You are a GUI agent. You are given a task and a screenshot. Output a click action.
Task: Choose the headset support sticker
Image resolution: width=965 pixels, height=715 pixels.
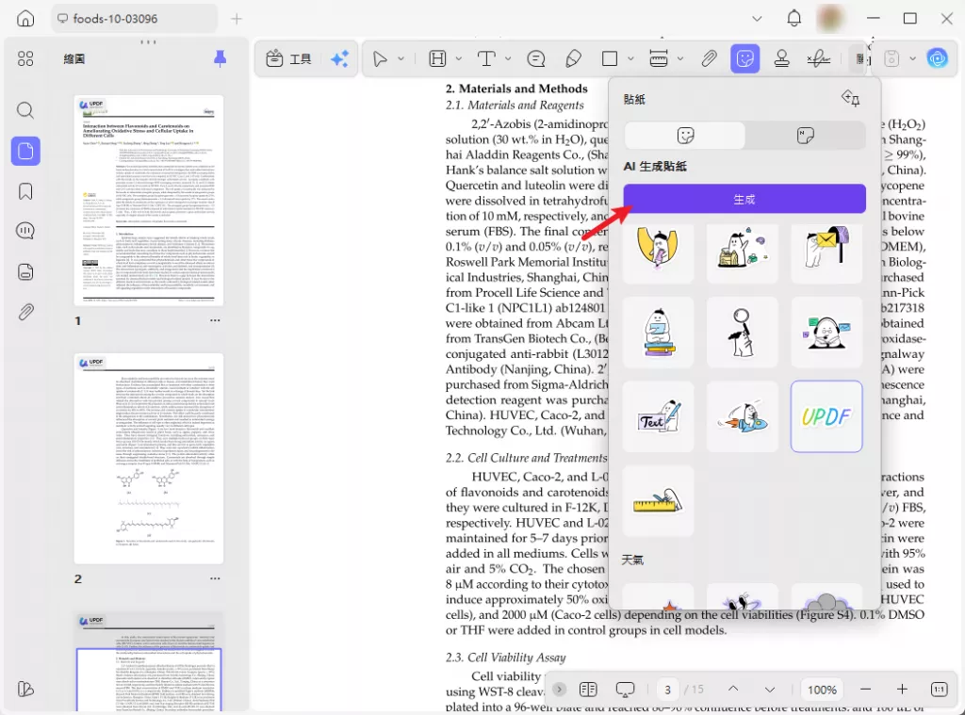coord(826,333)
